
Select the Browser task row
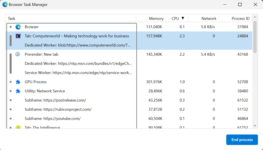tap(129, 27)
